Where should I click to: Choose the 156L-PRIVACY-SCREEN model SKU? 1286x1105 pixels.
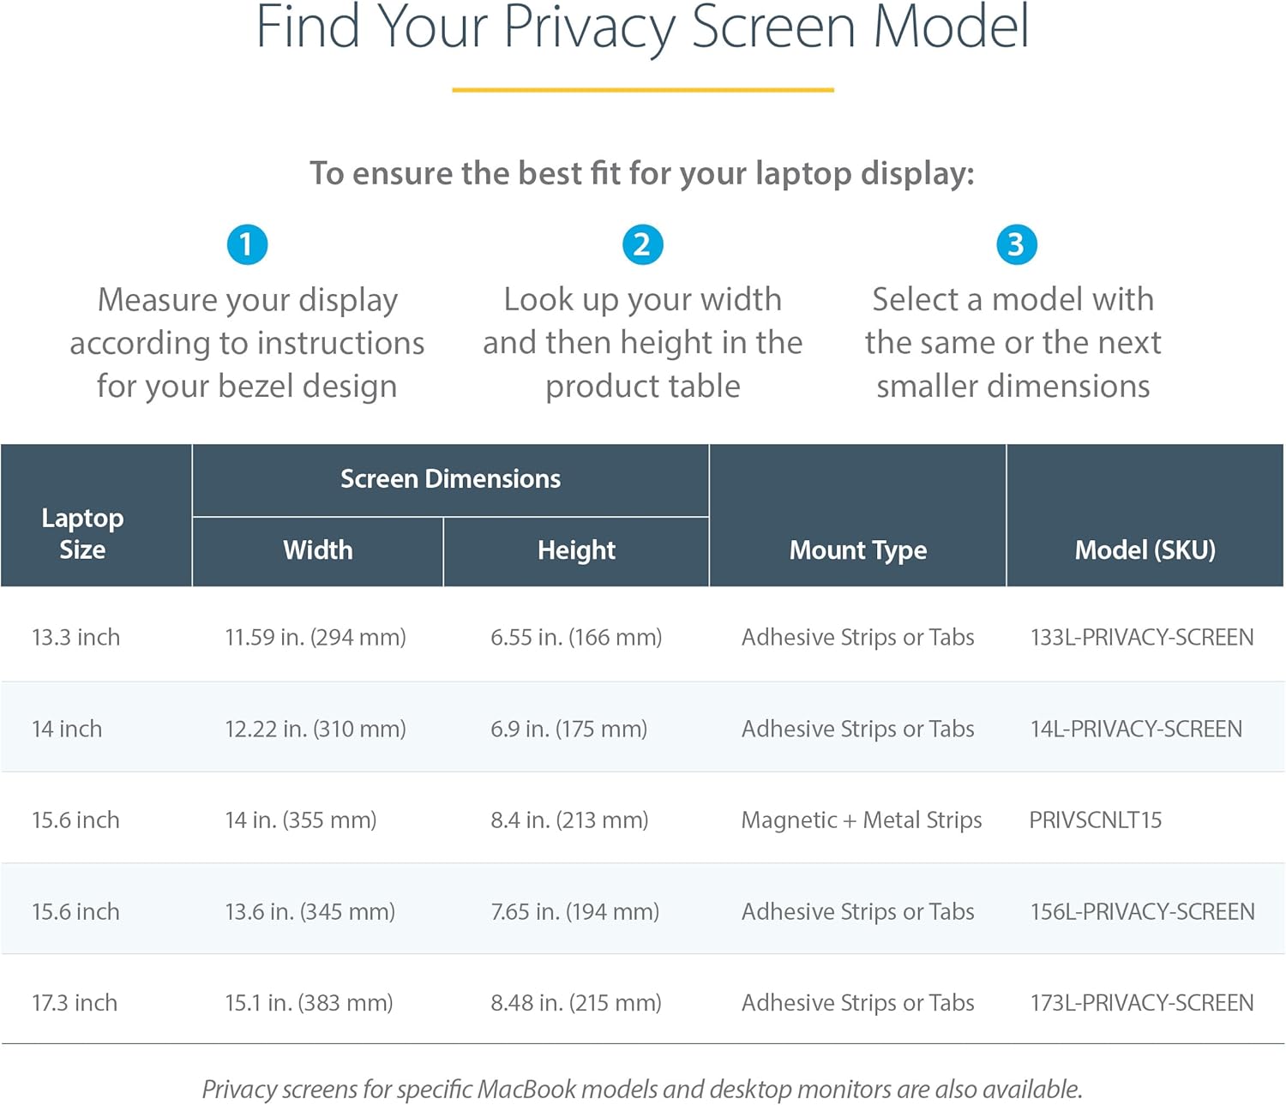[x=1142, y=911]
